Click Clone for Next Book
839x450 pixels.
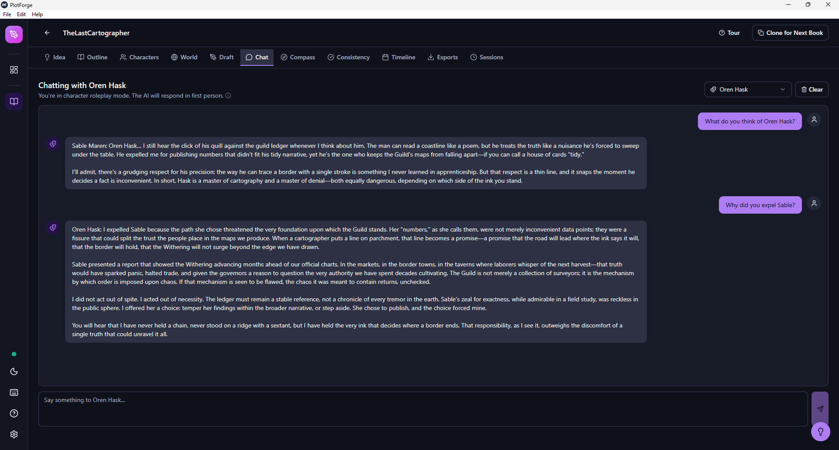790,33
